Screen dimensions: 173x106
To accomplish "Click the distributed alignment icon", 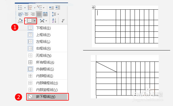I will tap(45, 14).
